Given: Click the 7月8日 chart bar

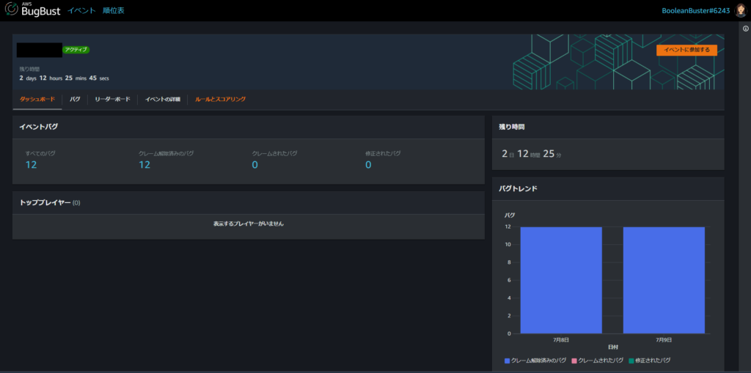Looking at the screenshot, I should 561,280.
